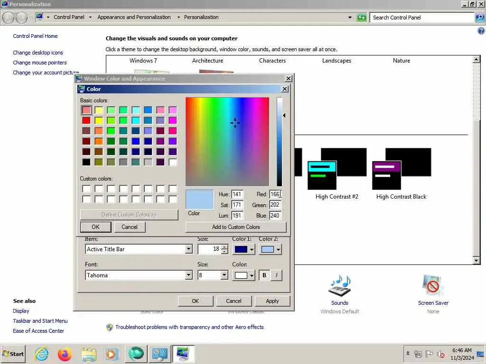Select the red basic color swatch
Screen dimensions: 486x364
tap(86, 120)
